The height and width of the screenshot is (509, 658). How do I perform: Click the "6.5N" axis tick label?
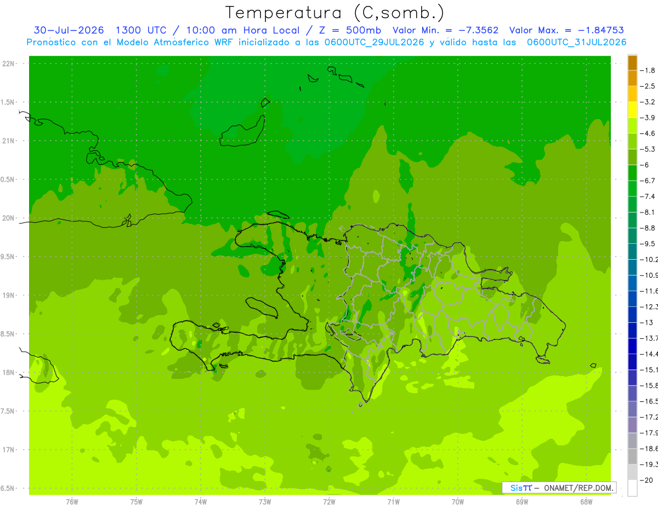pos(8,489)
